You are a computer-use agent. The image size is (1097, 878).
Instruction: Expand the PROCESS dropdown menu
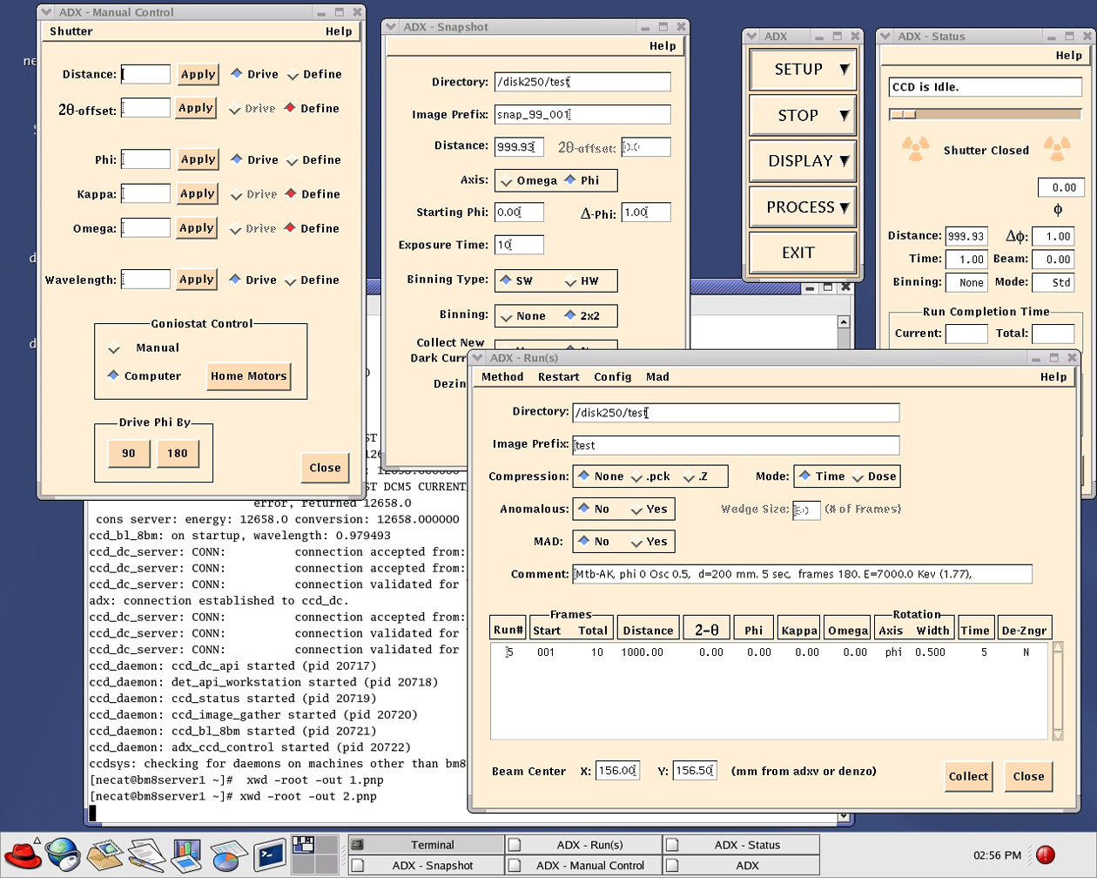point(803,207)
